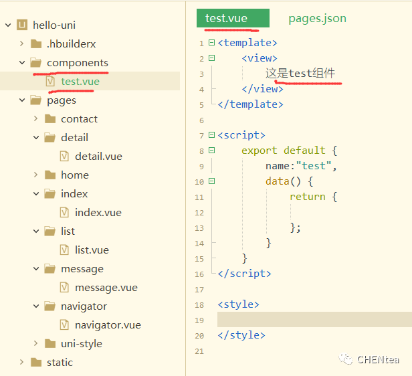The height and width of the screenshot is (376, 412).
Task: Fold the data() function on line 10
Action: click(x=212, y=181)
